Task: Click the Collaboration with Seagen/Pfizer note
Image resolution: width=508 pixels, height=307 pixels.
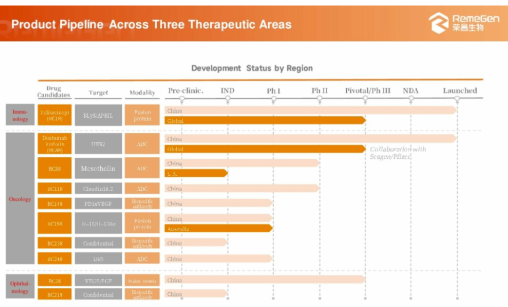Action: pyautogui.click(x=398, y=153)
